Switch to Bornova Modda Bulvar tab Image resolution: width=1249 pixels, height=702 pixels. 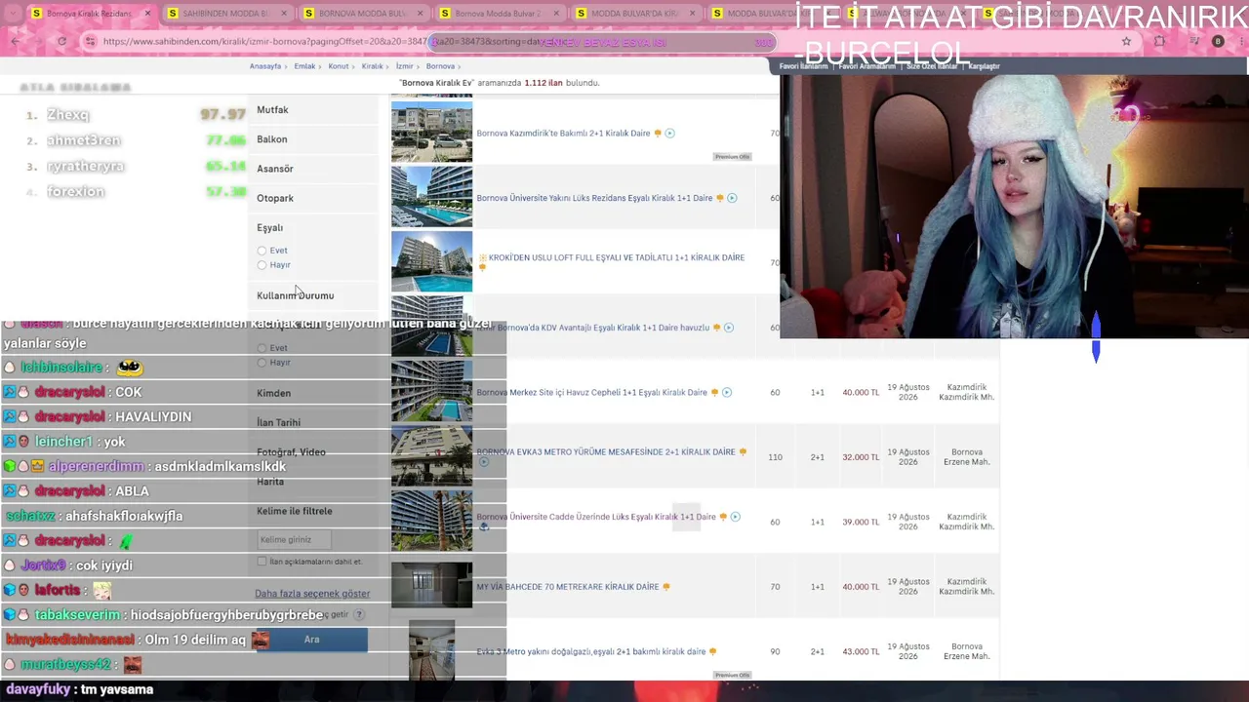click(498, 14)
